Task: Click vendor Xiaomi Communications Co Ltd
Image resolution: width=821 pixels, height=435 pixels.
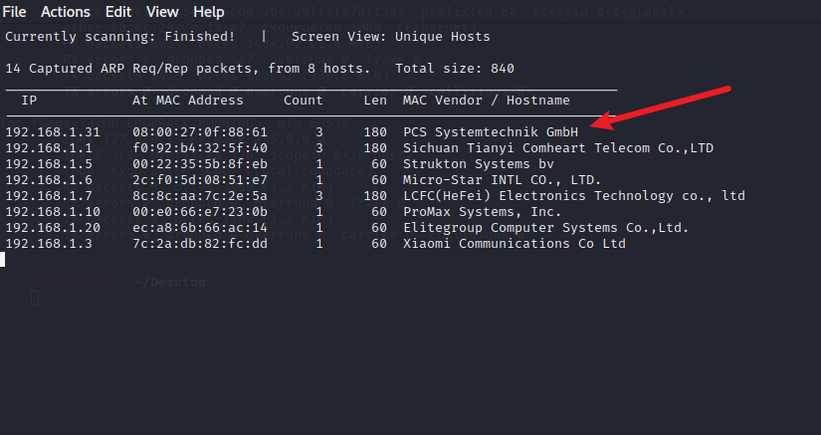Action: [x=514, y=244]
